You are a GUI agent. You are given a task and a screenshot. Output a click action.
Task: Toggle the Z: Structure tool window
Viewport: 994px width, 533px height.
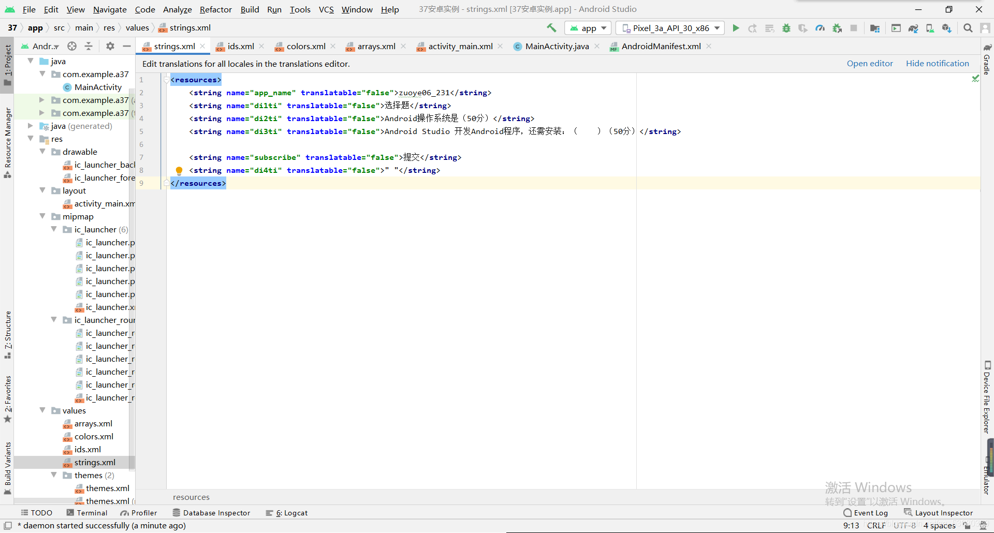point(7,335)
